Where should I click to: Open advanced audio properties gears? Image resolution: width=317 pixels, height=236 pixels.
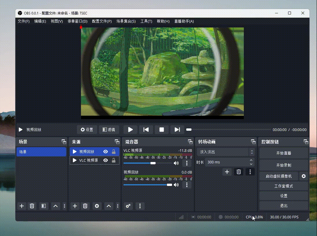(x=128, y=206)
